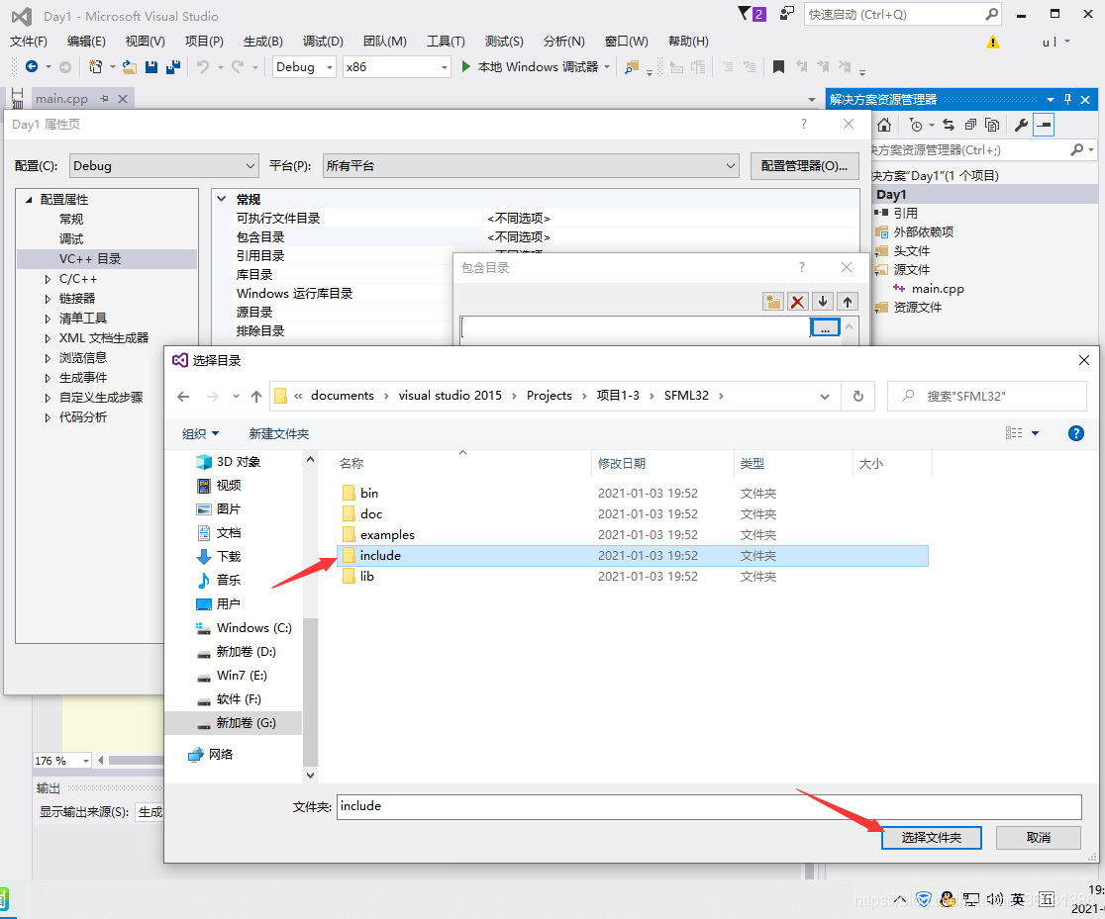Collapse the 配置属性 tree node
The height and width of the screenshot is (919, 1105).
point(29,200)
